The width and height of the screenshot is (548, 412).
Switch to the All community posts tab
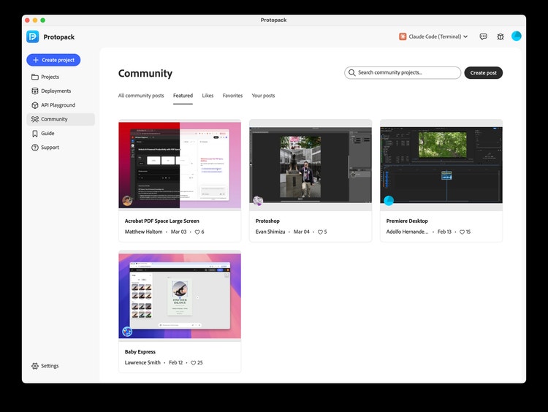(141, 96)
